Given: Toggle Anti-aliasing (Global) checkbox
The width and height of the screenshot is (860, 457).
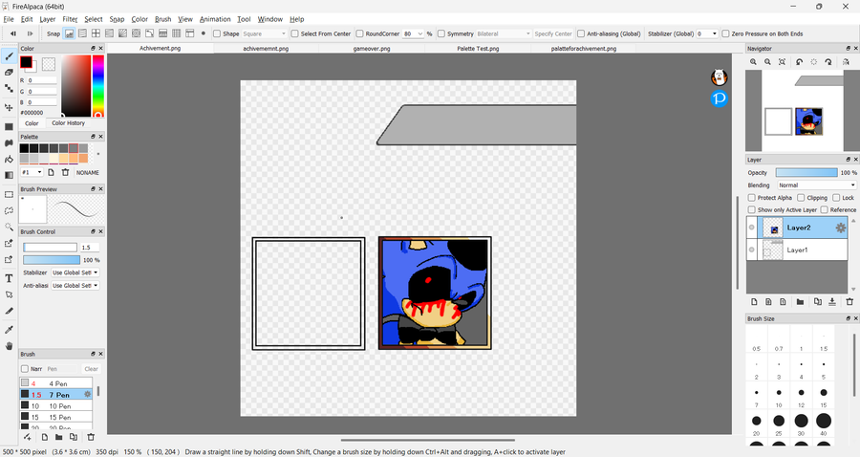Looking at the screenshot, I should coord(581,33).
